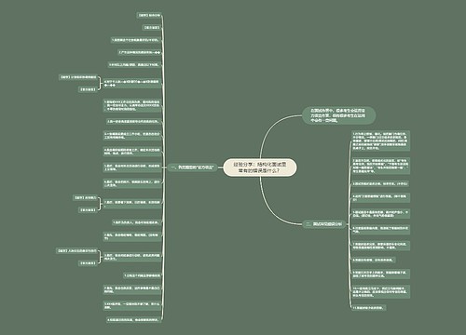This screenshot has height=335, width=466.
Task: Select three-line item 10 in the right branch
Action: 380,292
